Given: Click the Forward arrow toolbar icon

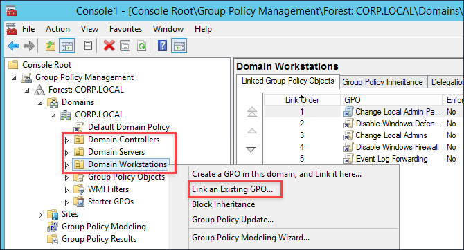Looking at the screenshot, I should (29, 46).
